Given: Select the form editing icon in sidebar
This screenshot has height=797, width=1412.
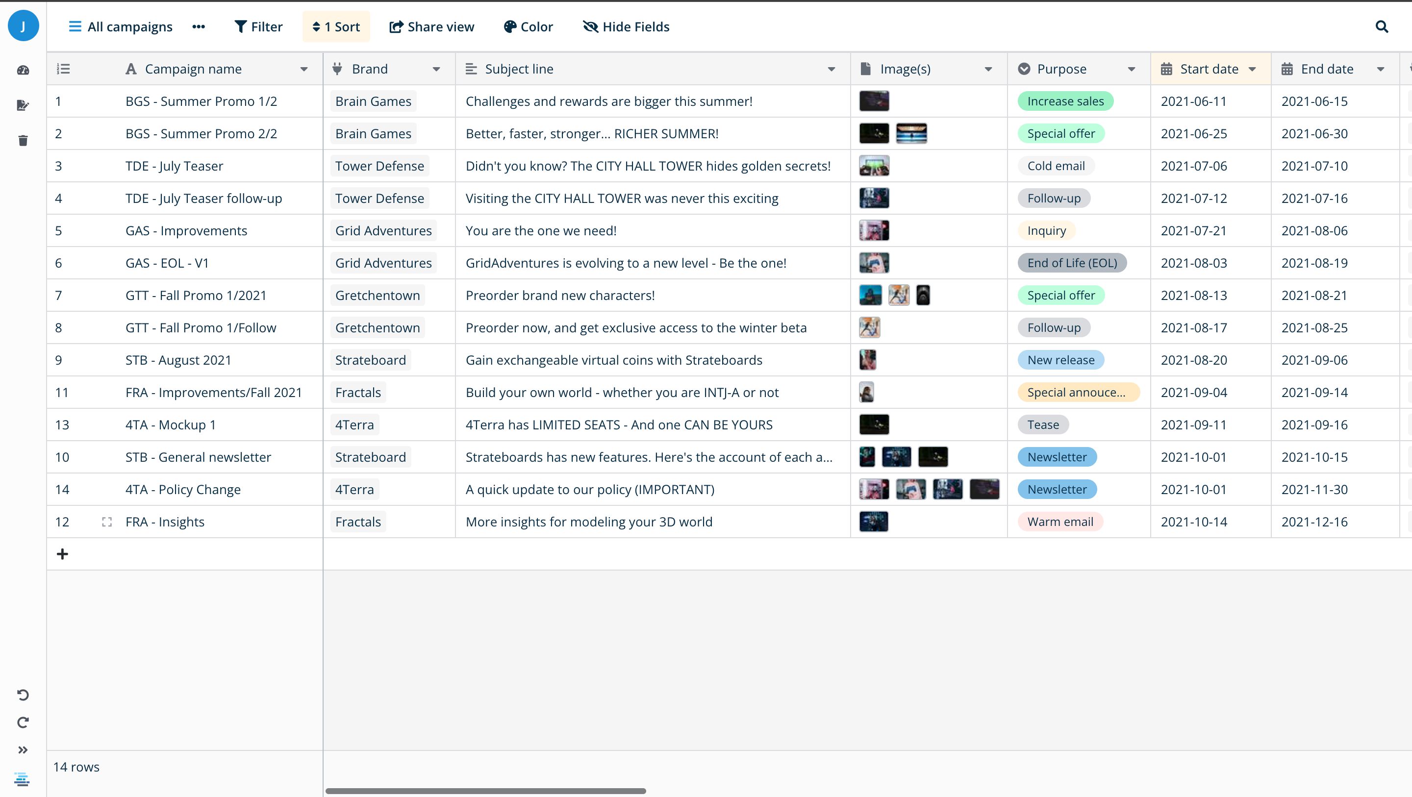Looking at the screenshot, I should tap(23, 105).
